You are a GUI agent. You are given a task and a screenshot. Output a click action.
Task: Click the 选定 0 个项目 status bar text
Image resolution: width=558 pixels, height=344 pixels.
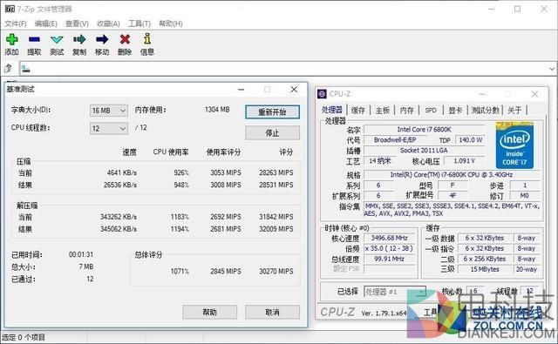tap(24, 337)
